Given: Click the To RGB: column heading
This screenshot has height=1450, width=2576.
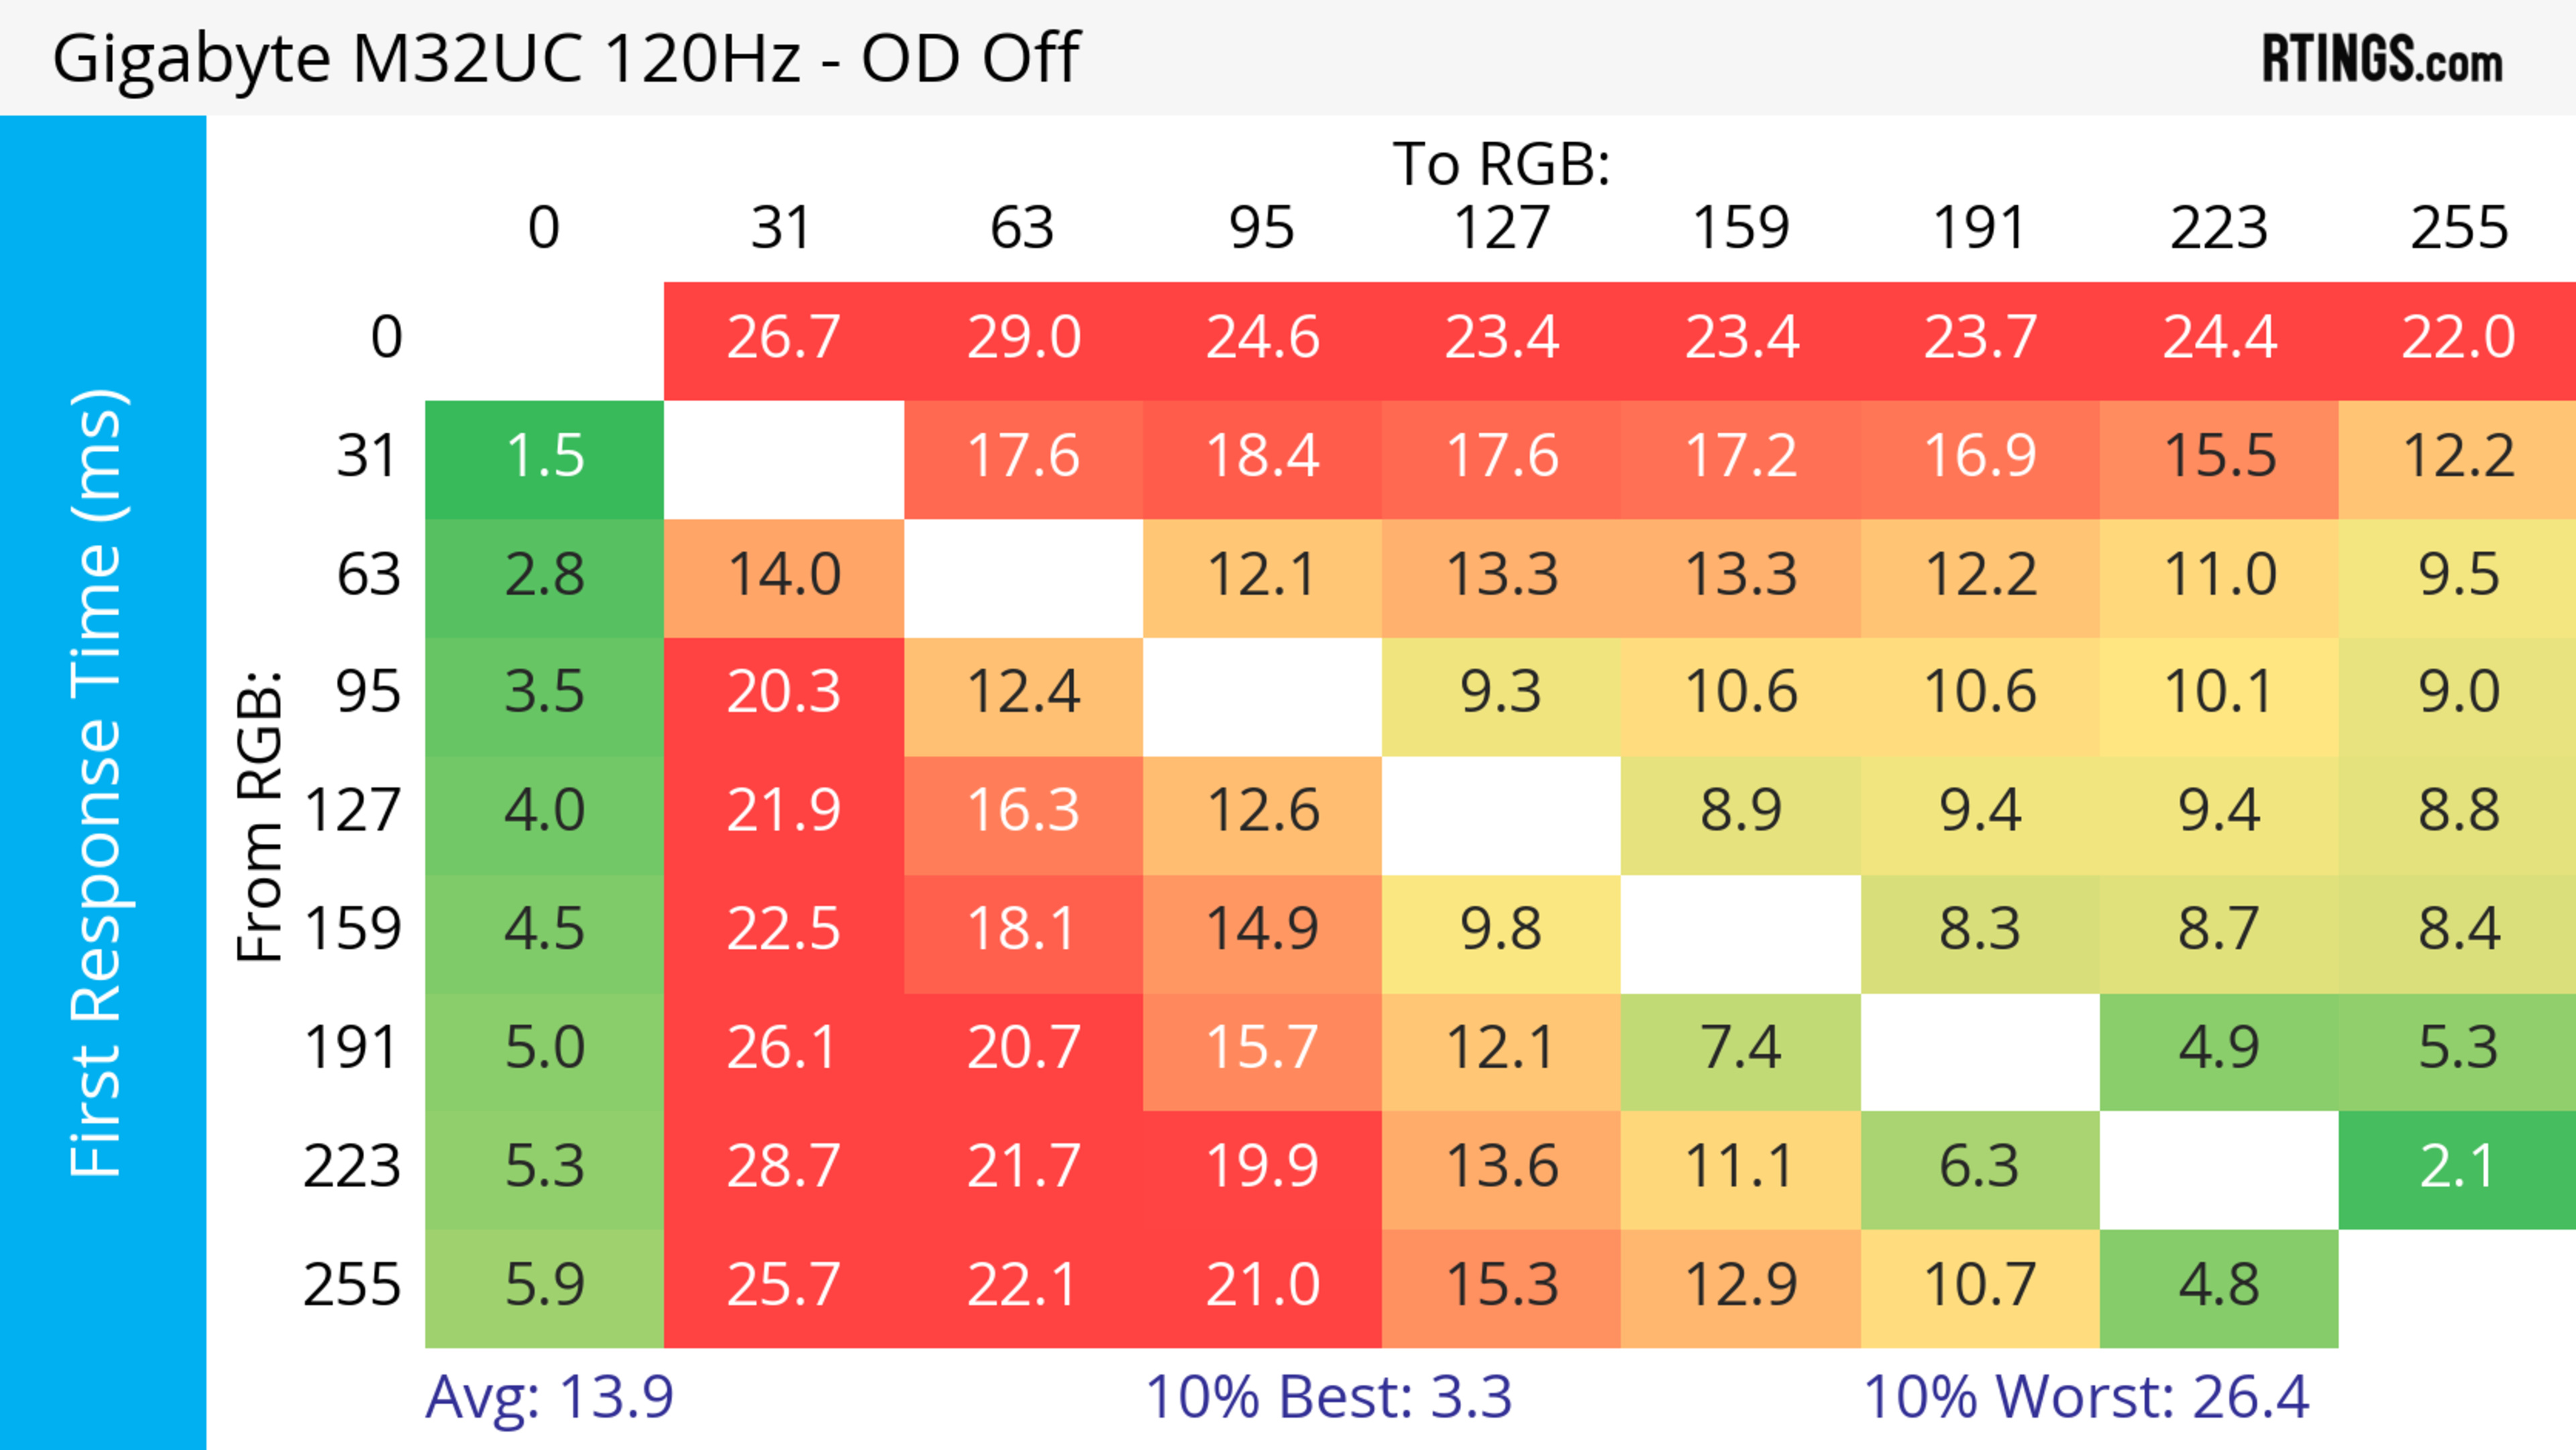Looking at the screenshot, I should (x=1501, y=164).
